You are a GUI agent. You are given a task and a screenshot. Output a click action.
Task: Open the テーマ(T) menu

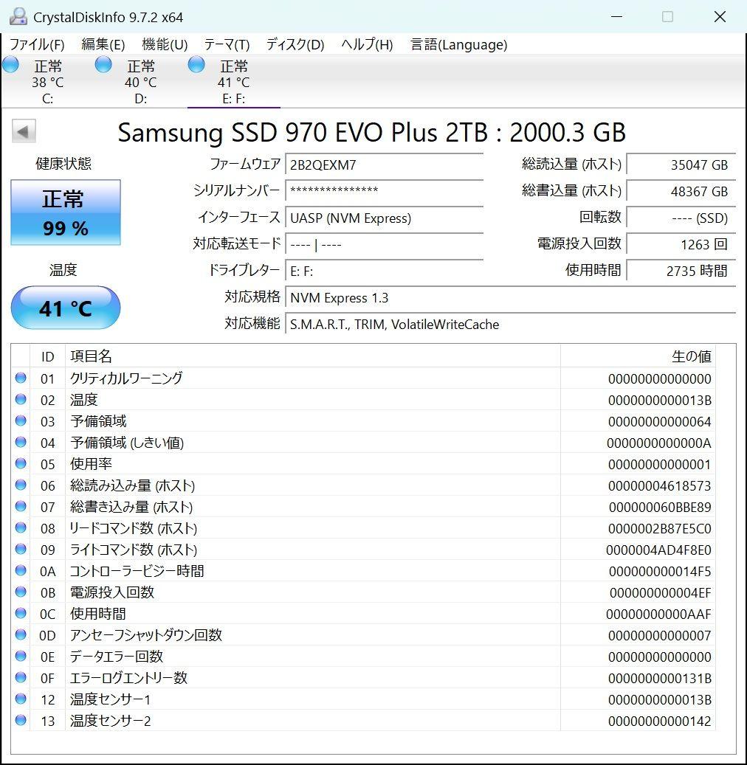226,44
